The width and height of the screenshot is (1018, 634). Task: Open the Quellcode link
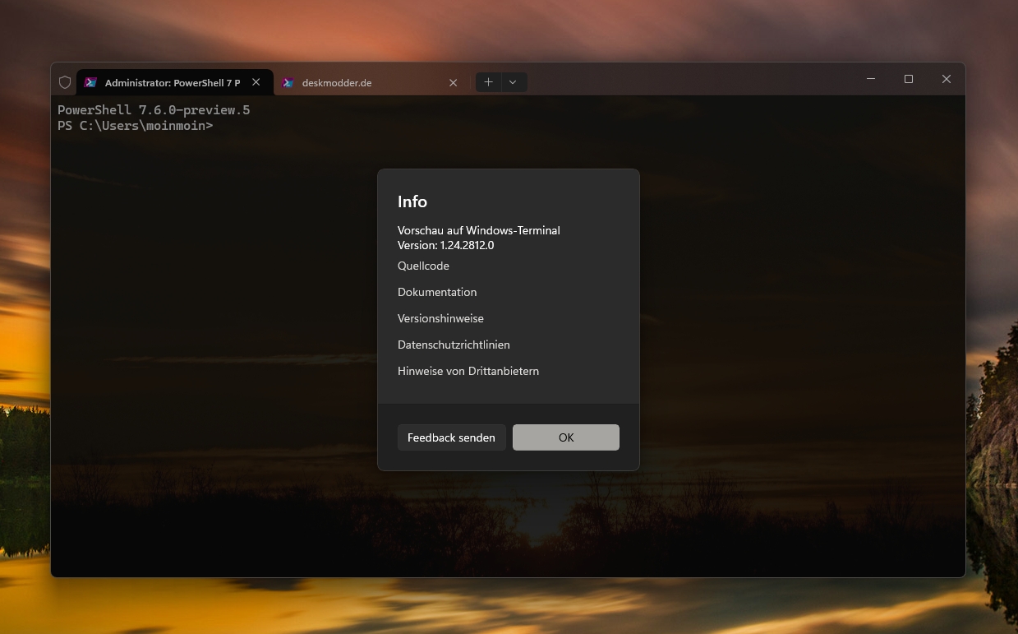423,266
